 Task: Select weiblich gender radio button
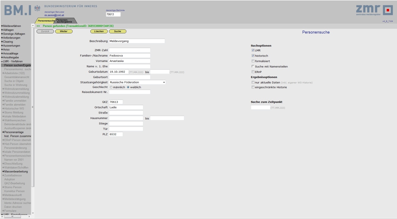pos(128,87)
